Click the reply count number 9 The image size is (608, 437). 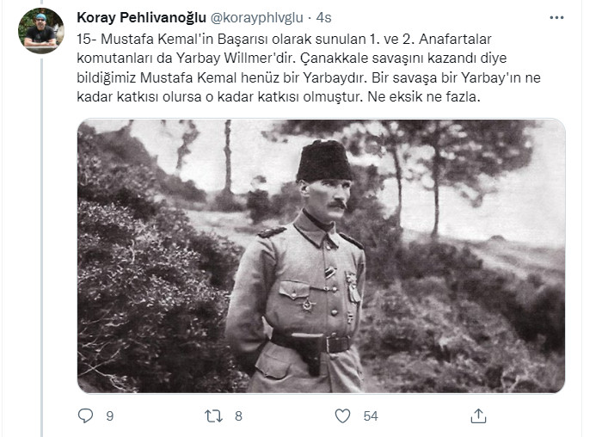coord(109,416)
